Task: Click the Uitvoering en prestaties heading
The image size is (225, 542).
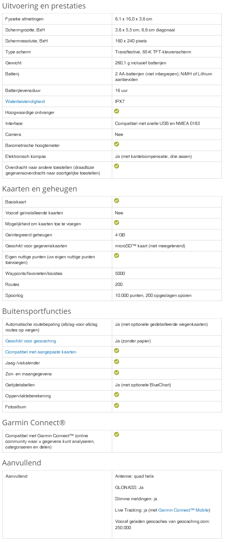Action: click(44, 6)
